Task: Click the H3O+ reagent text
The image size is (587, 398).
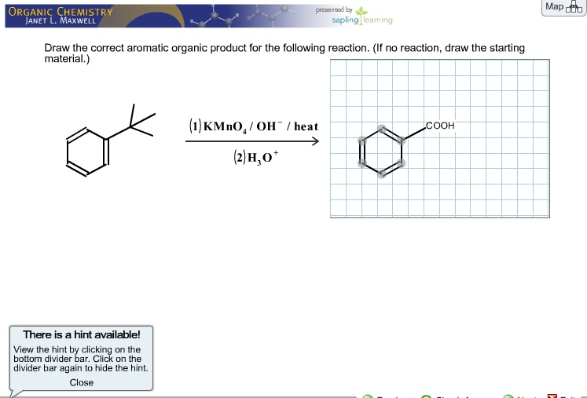Action: pyautogui.click(x=256, y=157)
